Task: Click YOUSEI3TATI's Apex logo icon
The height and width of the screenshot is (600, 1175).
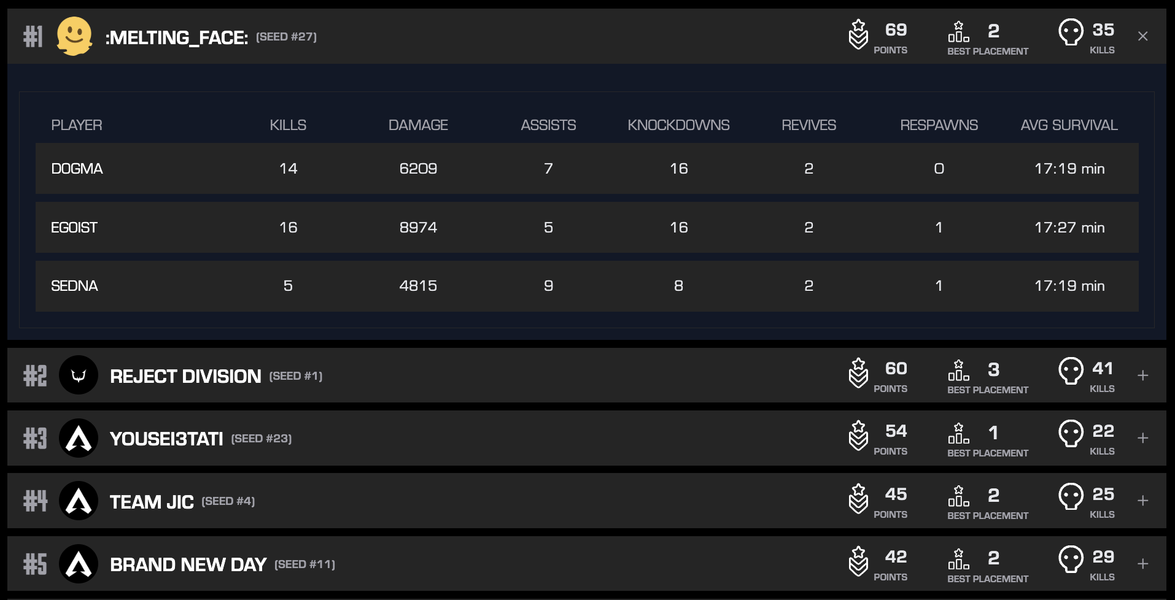Action: click(79, 438)
